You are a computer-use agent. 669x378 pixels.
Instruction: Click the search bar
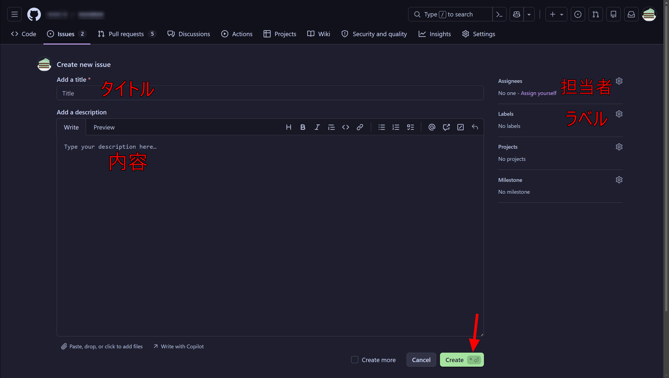click(x=450, y=14)
